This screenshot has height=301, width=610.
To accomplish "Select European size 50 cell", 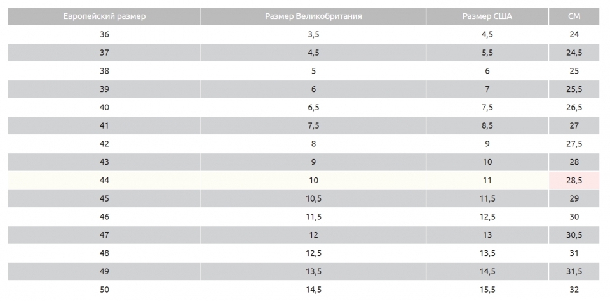I will [104, 290].
